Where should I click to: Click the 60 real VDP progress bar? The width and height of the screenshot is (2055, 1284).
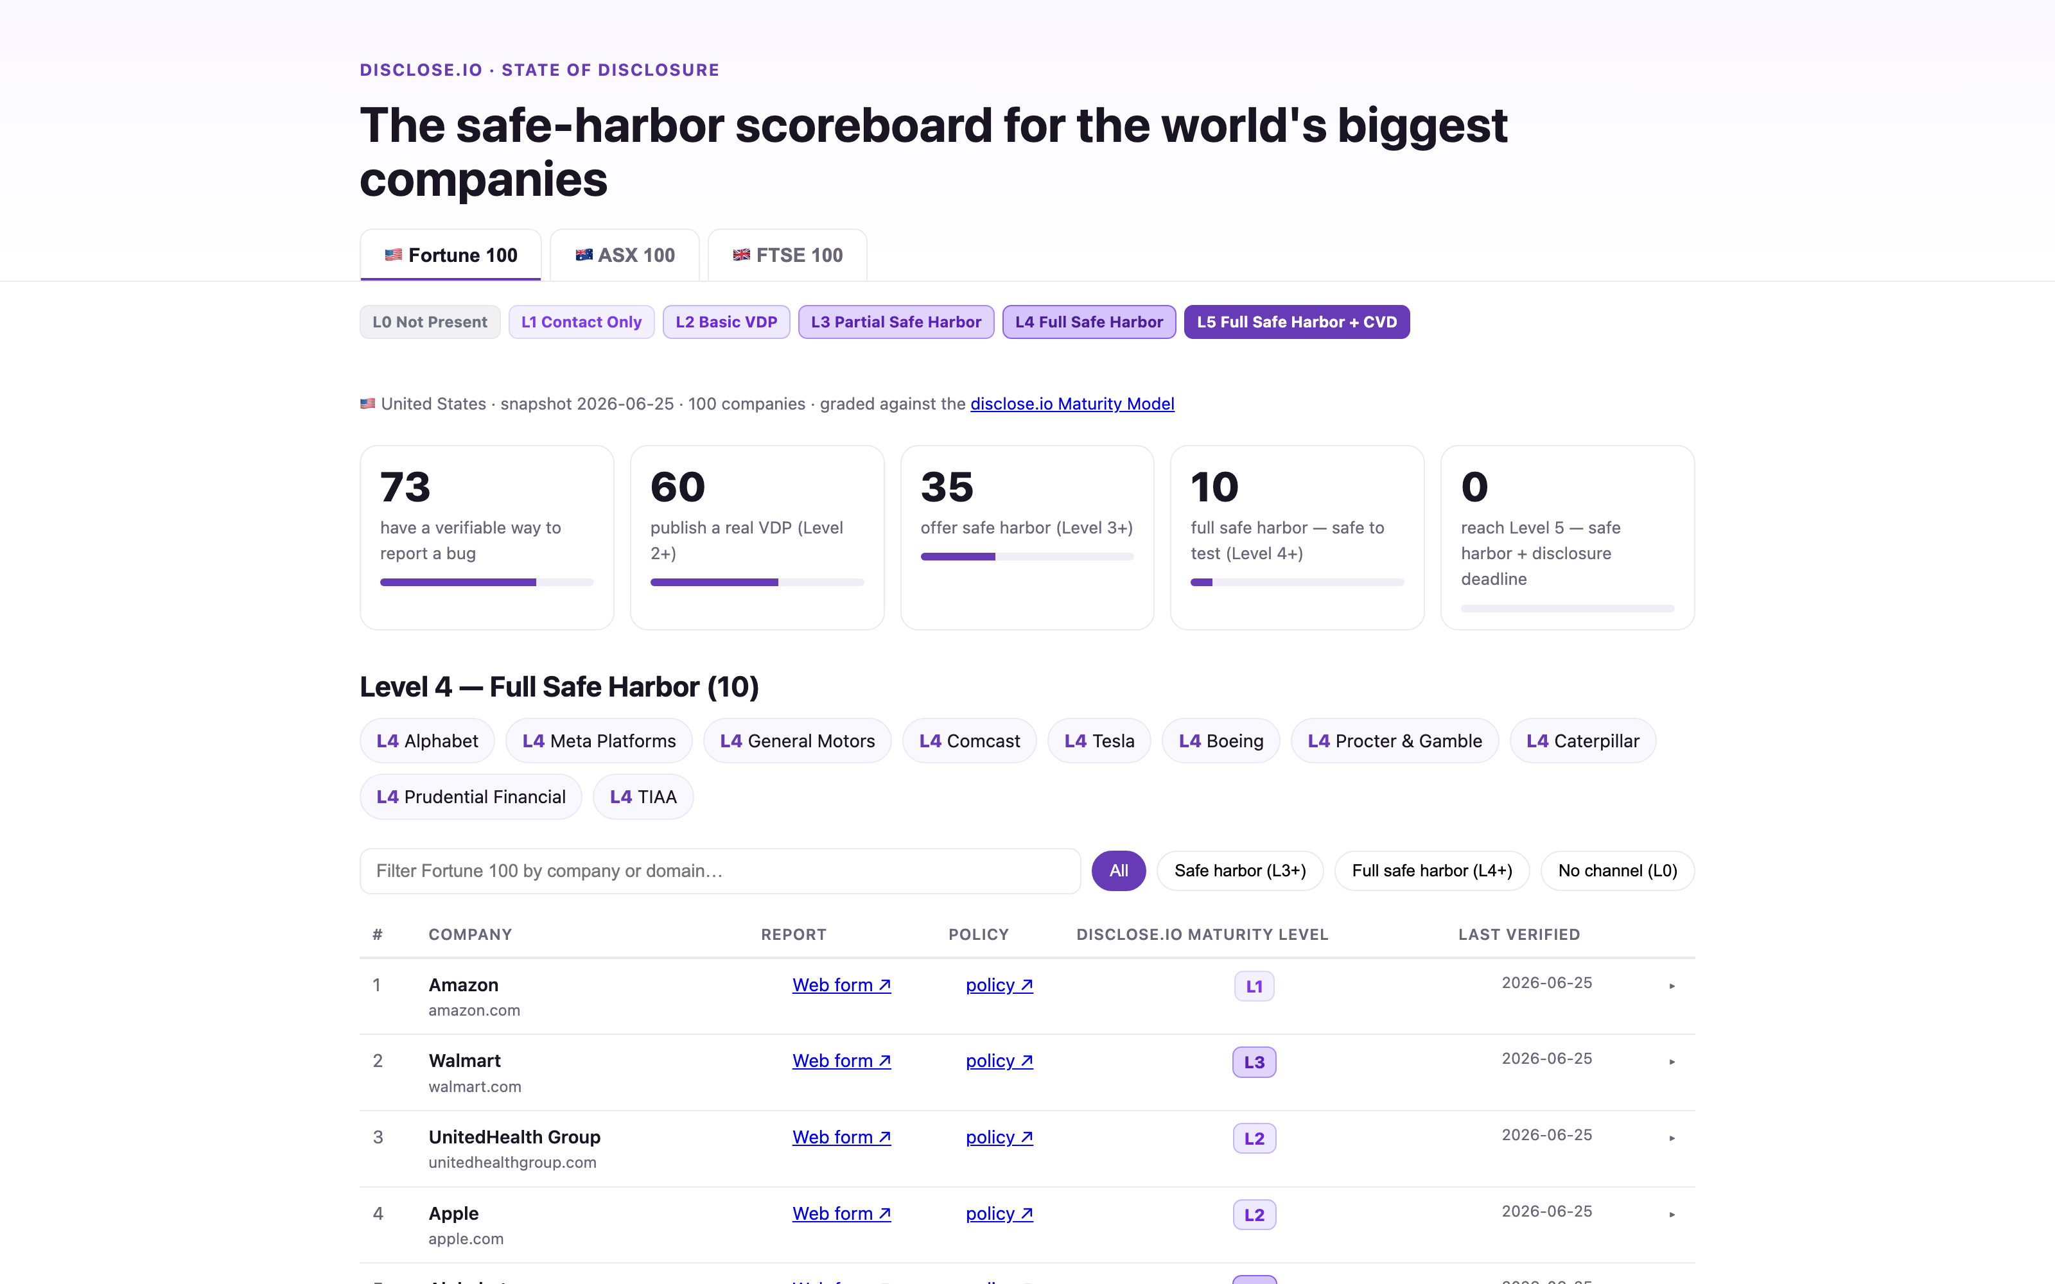click(x=756, y=582)
